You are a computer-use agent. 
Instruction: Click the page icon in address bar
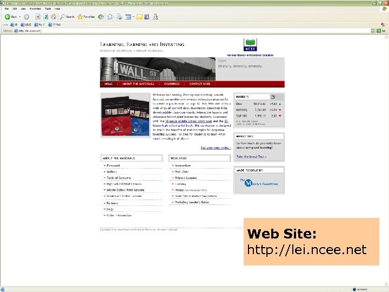click(16, 31)
